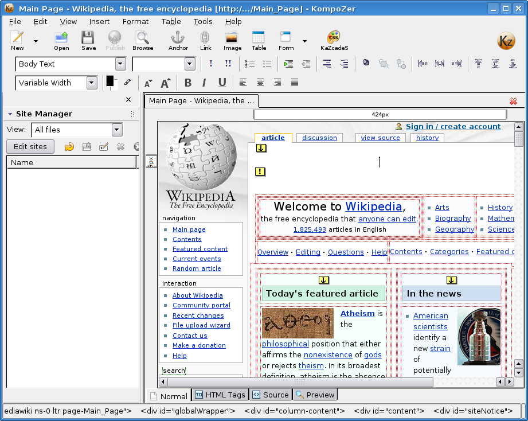
Task: Open the All files view dropdown
Action: [x=117, y=130]
